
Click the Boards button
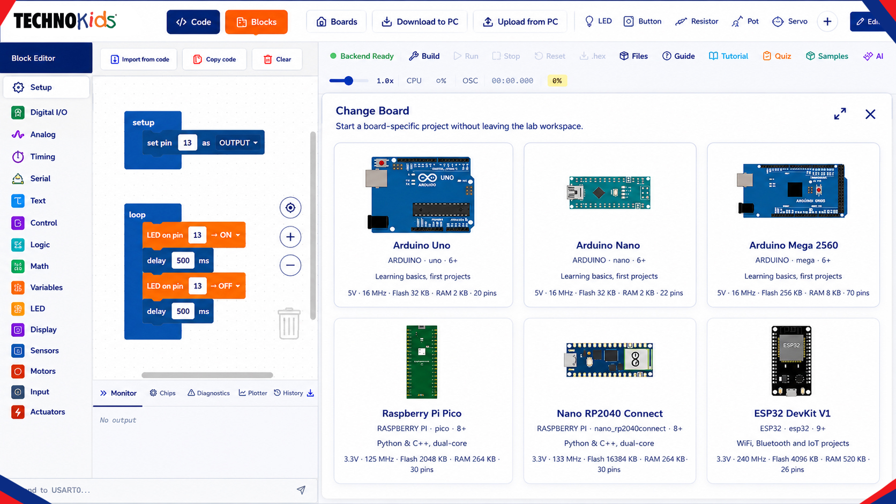pos(337,22)
